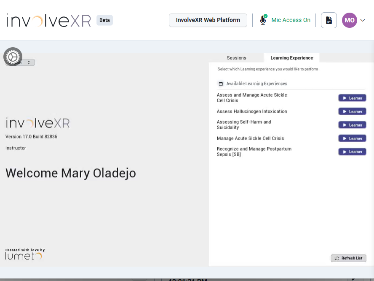Screen dimensions: 374x281
Task: Click the InvolveXR Web Platform button
Action: pyautogui.click(x=208, y=20)
